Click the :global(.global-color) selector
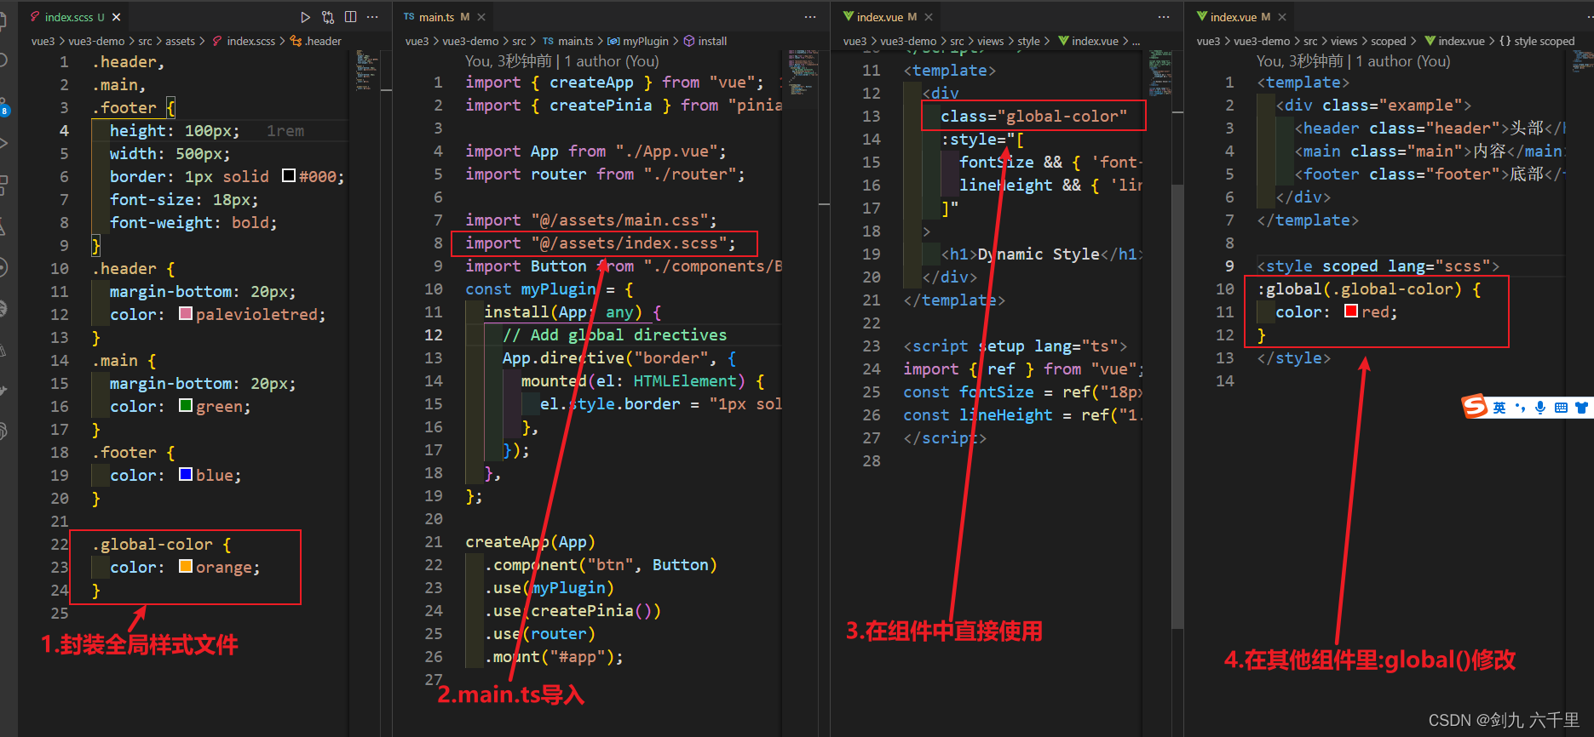 pos(1360,289)
